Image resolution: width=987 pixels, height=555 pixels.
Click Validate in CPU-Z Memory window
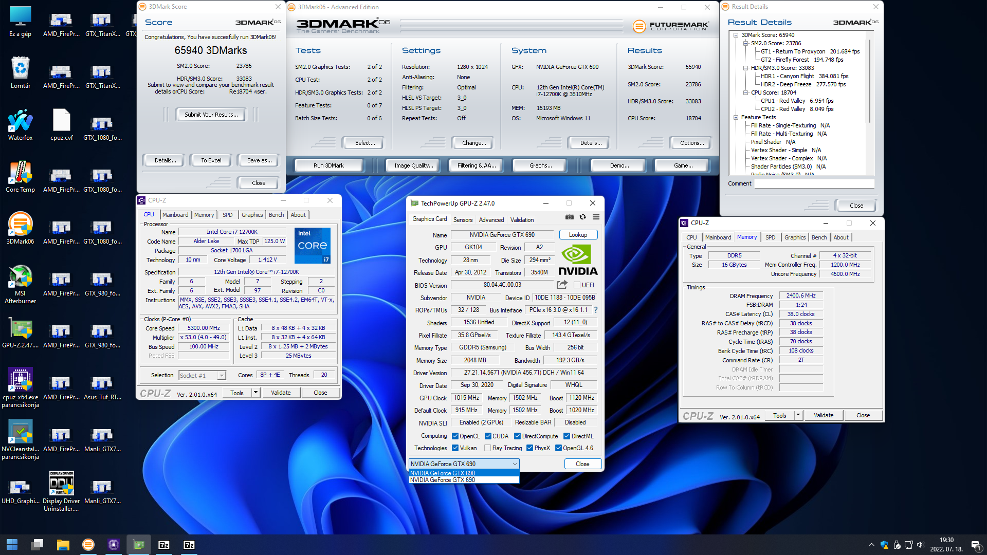(x=823, y=415)
